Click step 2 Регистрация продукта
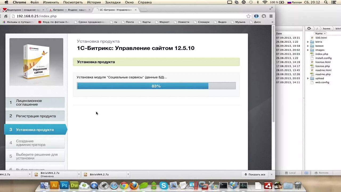 pos(35,116)
